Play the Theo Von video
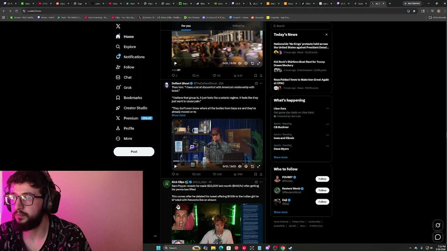The height and width of the screenshot is (251, 447). point(175,167)
